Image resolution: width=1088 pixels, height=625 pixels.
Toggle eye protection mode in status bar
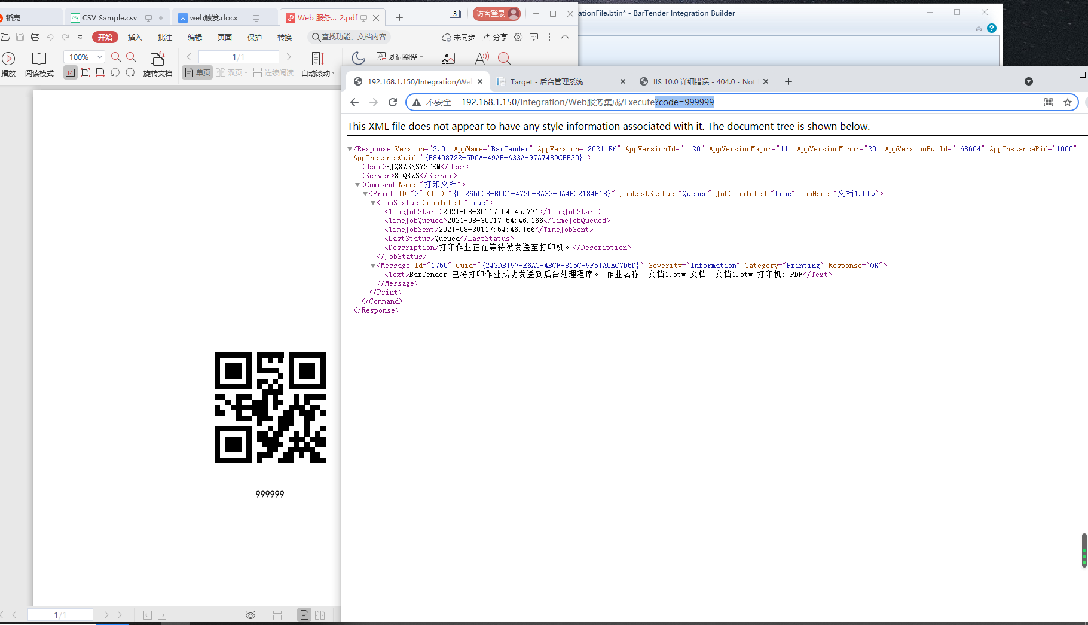250,615
